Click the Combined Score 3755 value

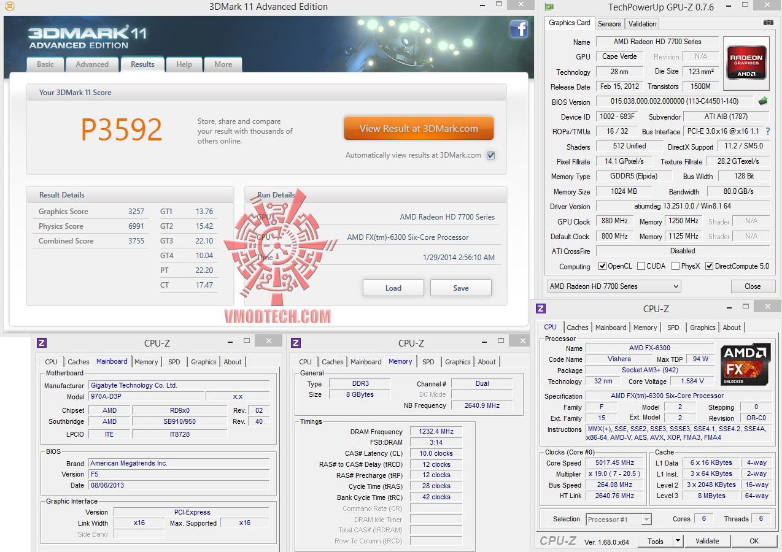click(136, 241)
